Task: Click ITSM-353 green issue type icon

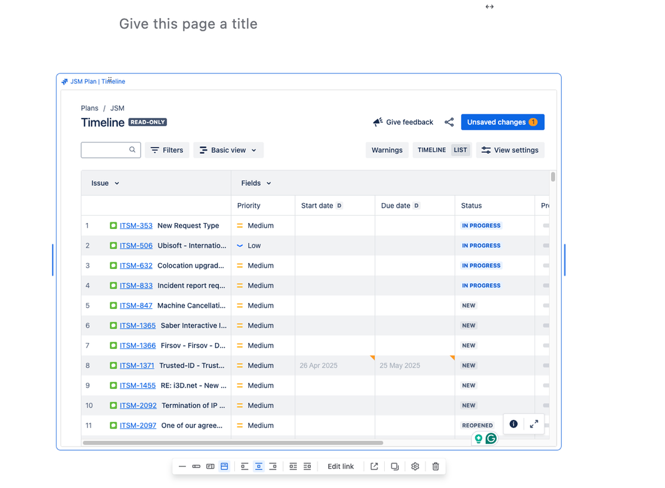Action: 113,226
